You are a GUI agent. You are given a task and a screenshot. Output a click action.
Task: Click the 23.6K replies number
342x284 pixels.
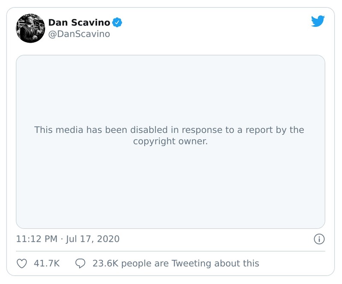coord(104,263)
